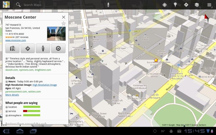Star Moscone Center as favorite
The image size is (216, 135).
coord(63,24)
